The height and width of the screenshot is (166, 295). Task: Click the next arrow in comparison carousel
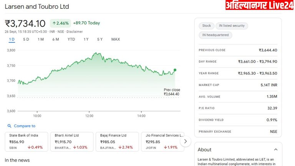coord(186,141)
